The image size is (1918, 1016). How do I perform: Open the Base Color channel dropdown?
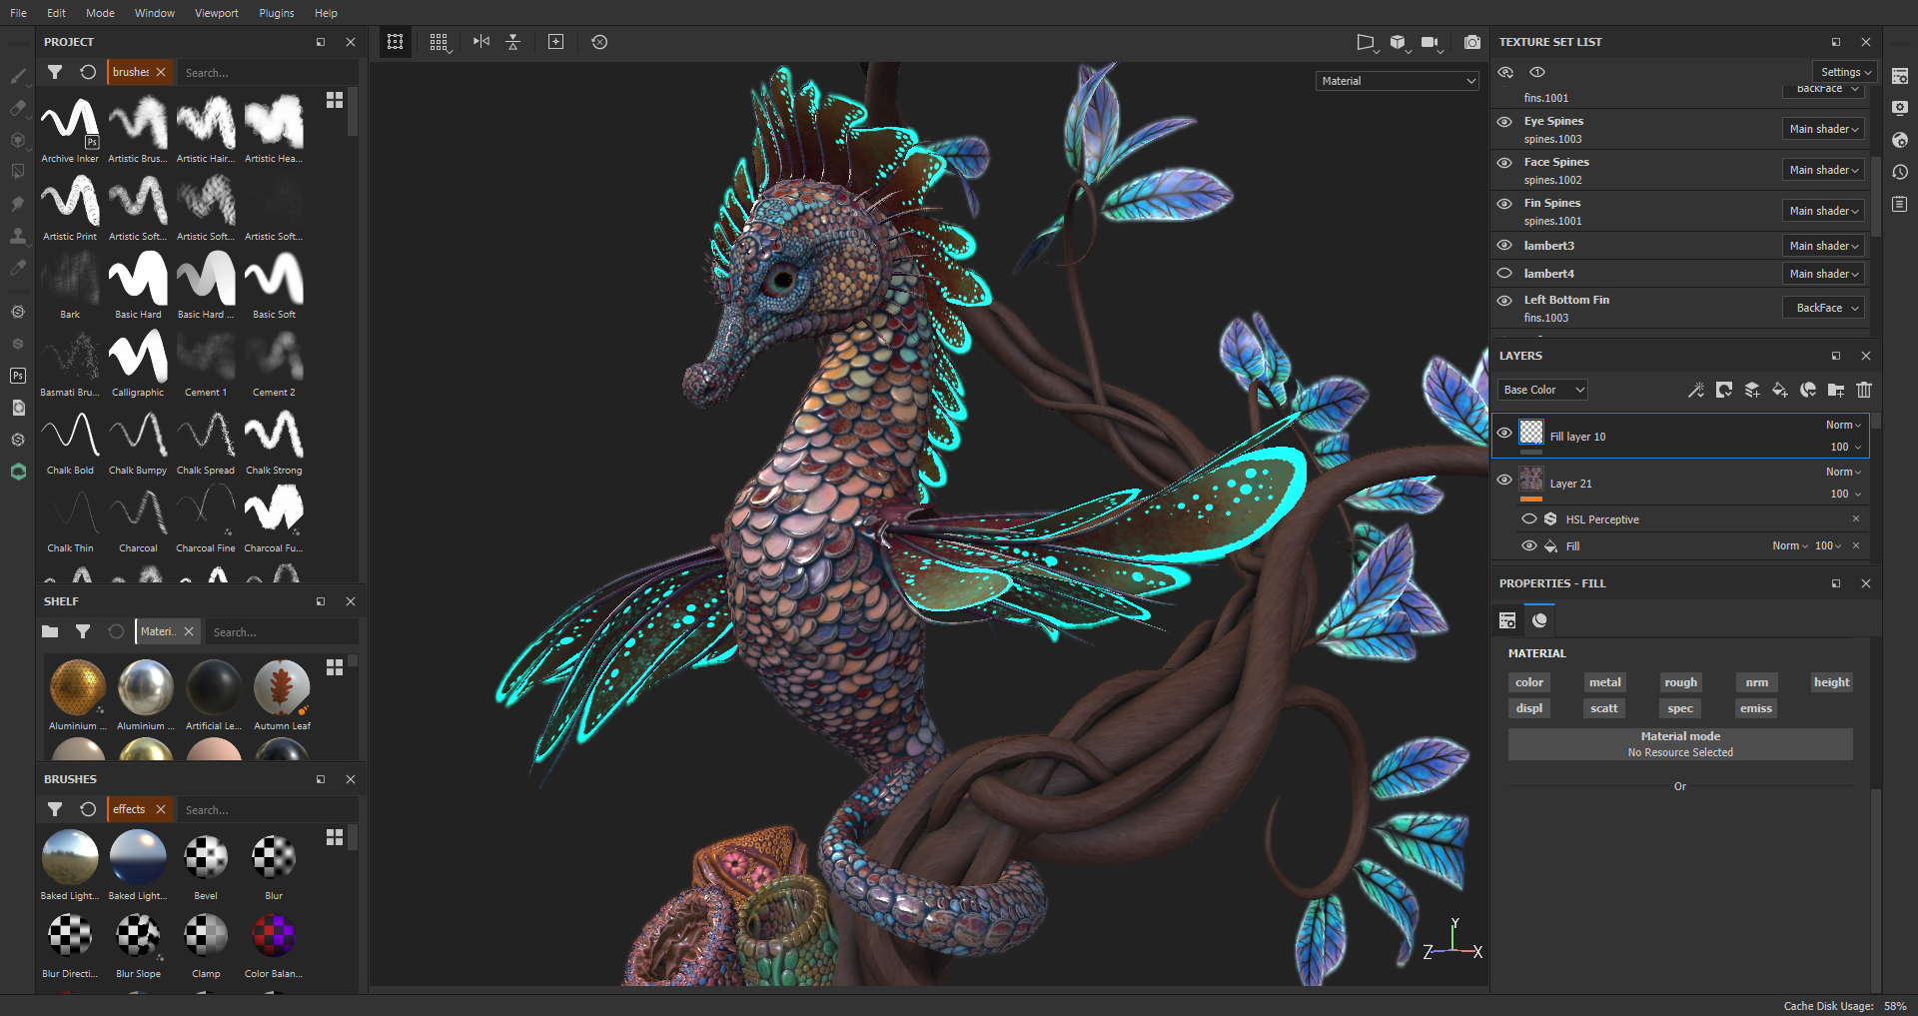pyautogui.click(x=1543, y=390)
